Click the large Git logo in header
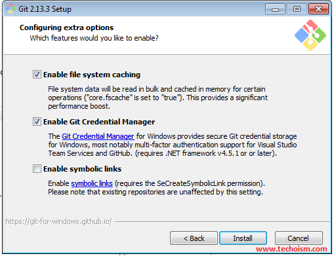Screen dimensions: 334x256 [x=310, y=35]
